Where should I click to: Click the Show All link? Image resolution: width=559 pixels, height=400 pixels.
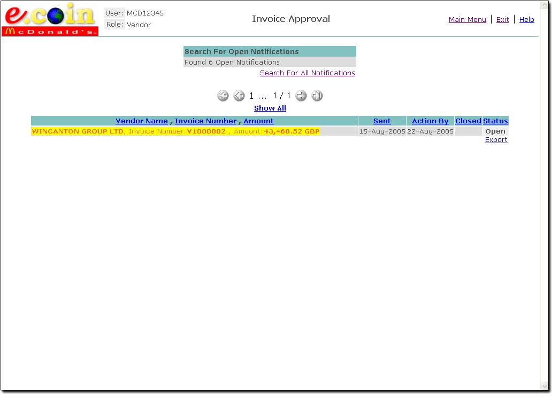click(270, 108)
